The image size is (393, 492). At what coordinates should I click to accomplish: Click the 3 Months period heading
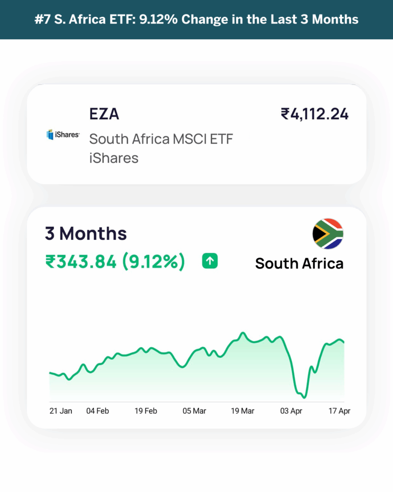[86, 234]
